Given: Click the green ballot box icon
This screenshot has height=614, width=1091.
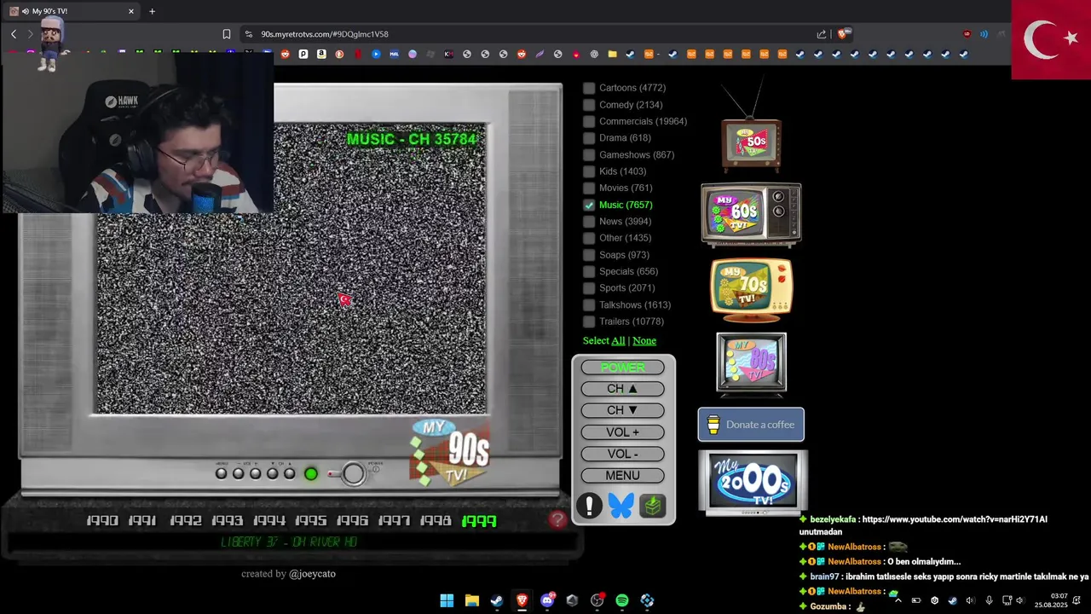Looking at the screenshot, I should (653, 506).
